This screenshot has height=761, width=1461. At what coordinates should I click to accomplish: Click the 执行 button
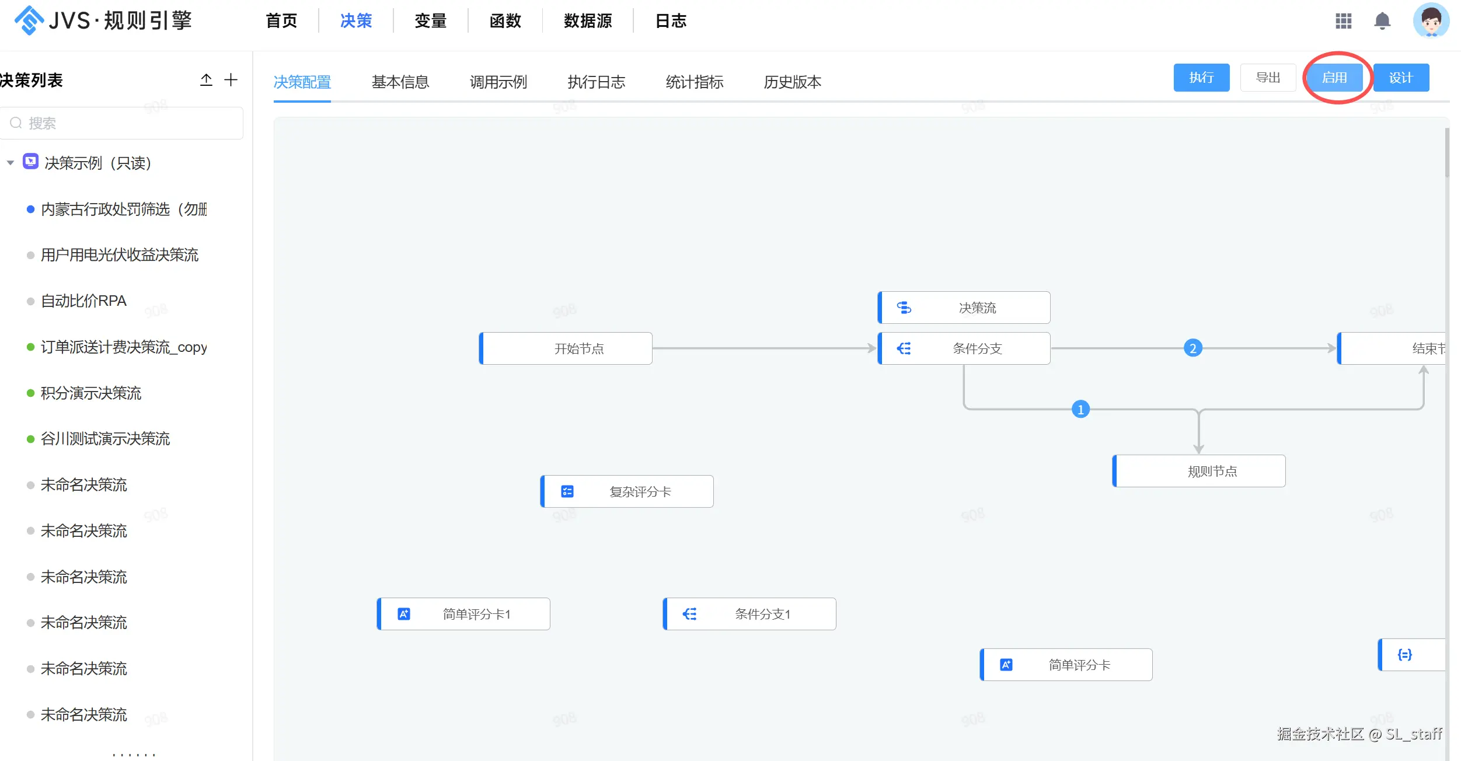1201,78
